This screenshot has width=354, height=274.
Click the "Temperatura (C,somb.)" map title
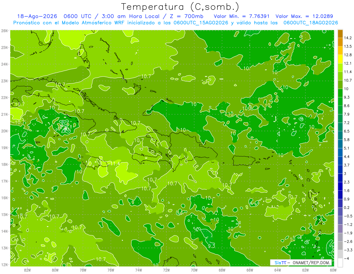click(180, 7)
